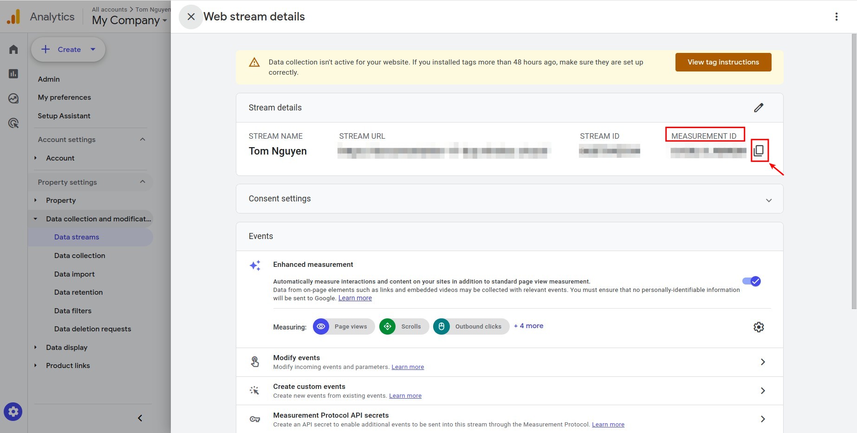Click the Google Analytics logo

13,17
